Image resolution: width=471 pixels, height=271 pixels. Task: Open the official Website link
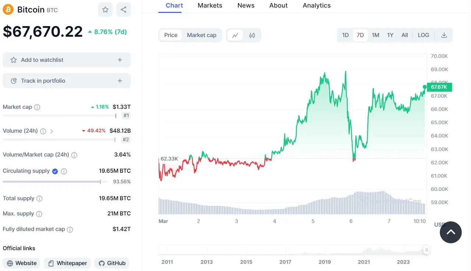click(x=22, y=263)
